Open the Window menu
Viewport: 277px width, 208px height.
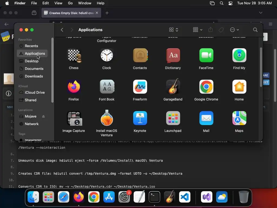point(85,3)
